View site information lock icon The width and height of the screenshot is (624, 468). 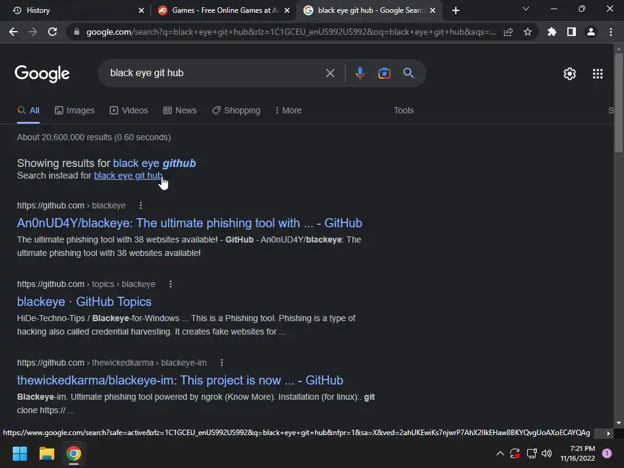point(77,32)
